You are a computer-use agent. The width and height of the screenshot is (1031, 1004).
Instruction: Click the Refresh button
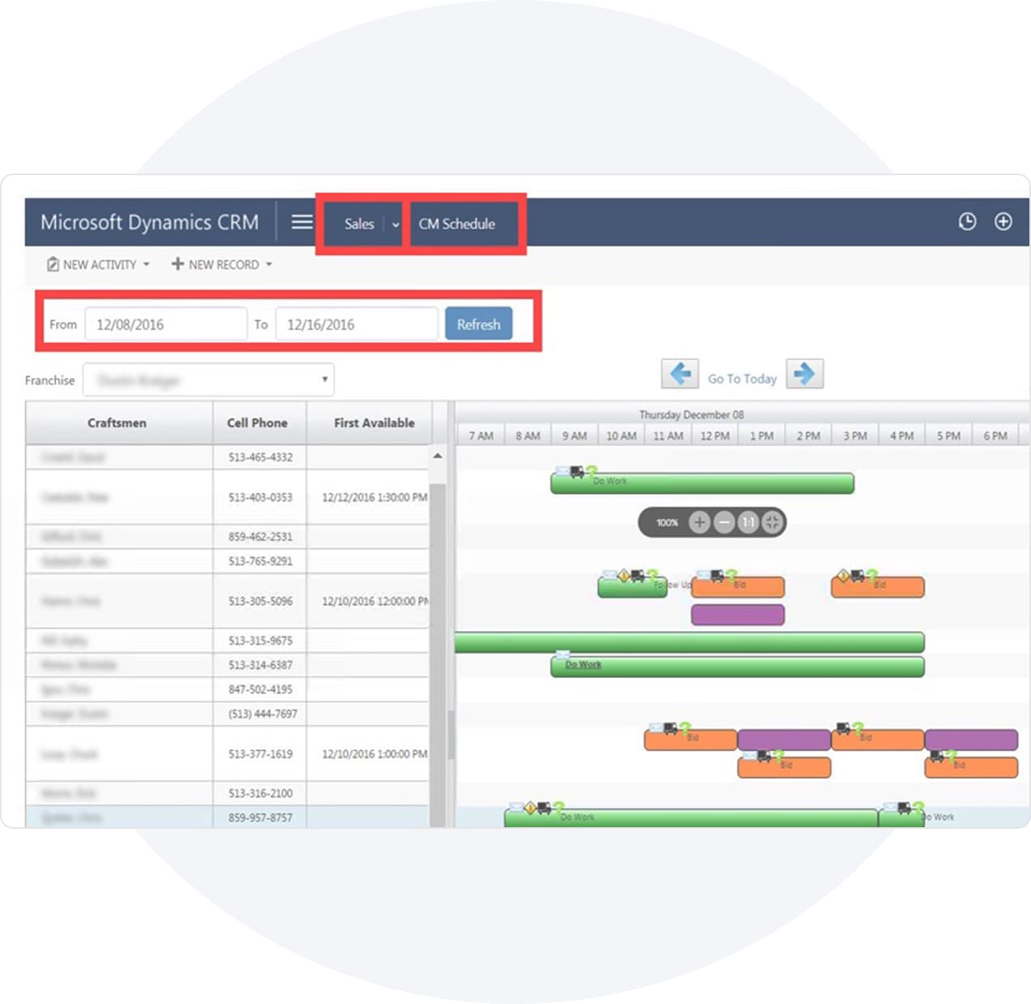(478, 324)
